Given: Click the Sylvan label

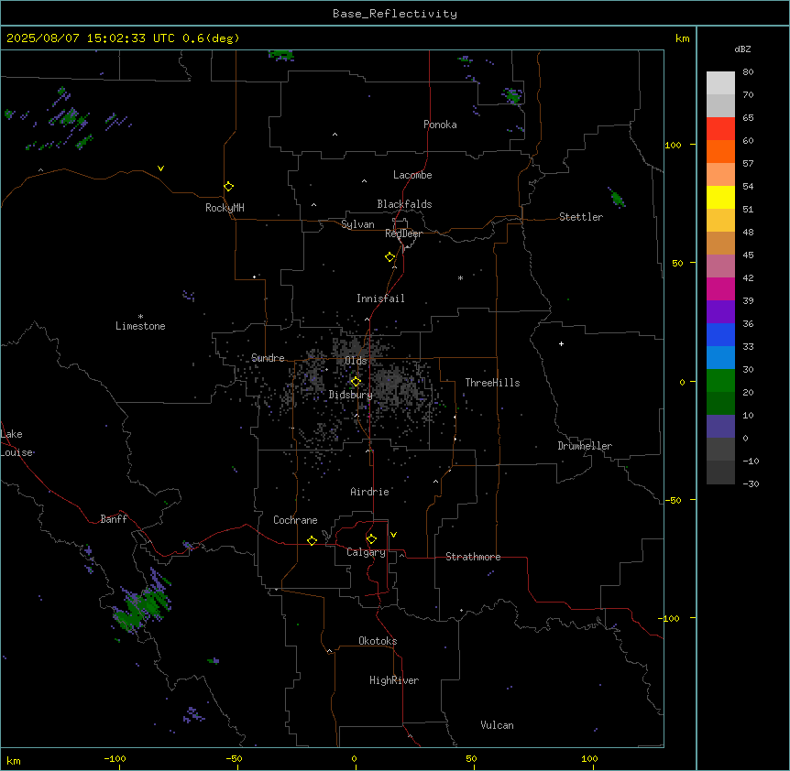Looking at the screenshot, I should coord(357,224).
